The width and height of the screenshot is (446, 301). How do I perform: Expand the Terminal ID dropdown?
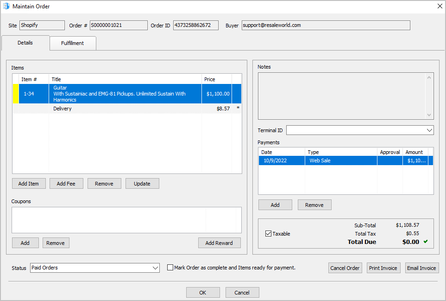429,130
